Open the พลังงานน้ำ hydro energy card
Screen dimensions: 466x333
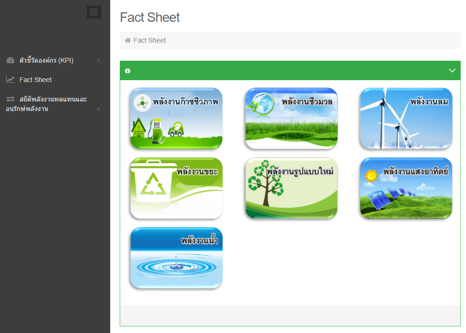(176, 258)
